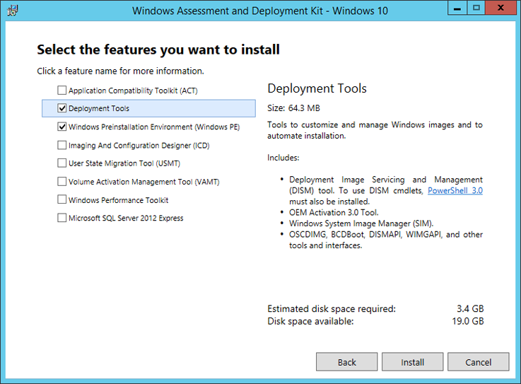Cancel the installation setup
The height and width of the screenshot is (384, 521).
point(478,362)
